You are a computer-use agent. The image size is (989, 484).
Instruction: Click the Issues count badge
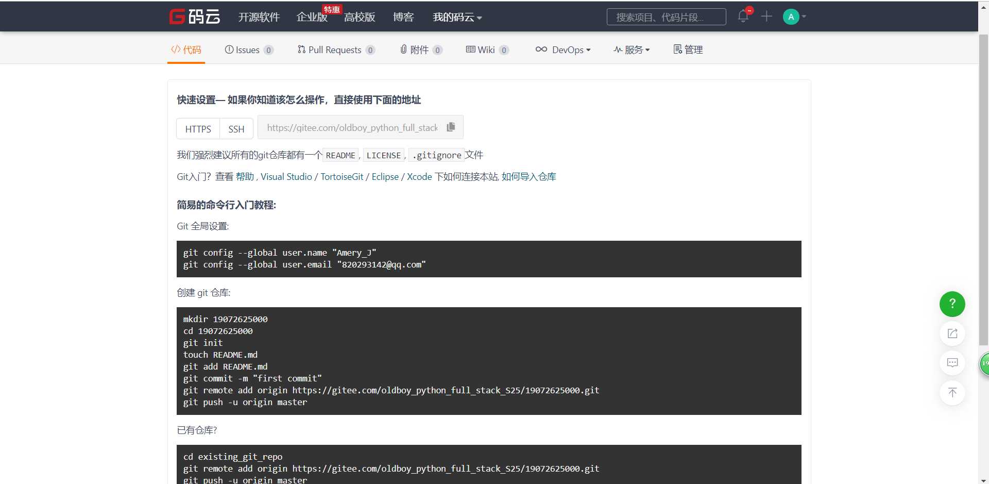tap(268, 50)
